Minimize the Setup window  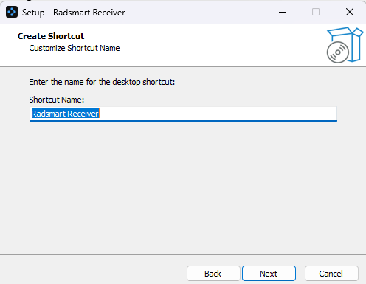point(283,12)
